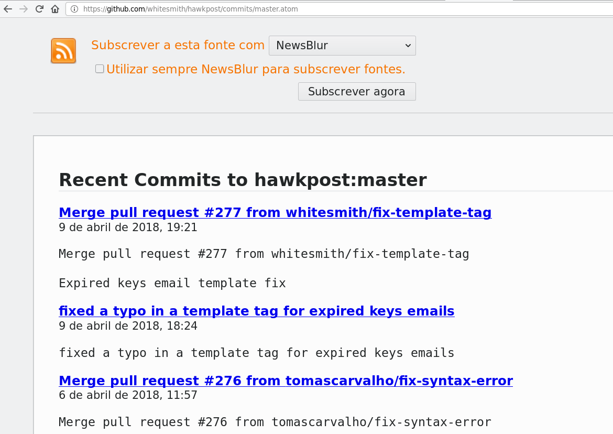The height and width of the screenshot is (434, 613).
Task: Open the 'Merge pull request #277' commit link
Action: click(275, 212)
